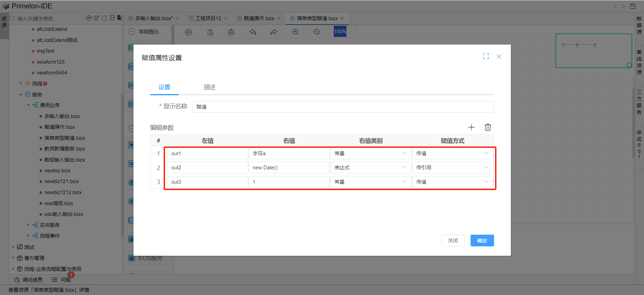Click the zoom in magnifier icon
The image size is (644, 295).
295,32
